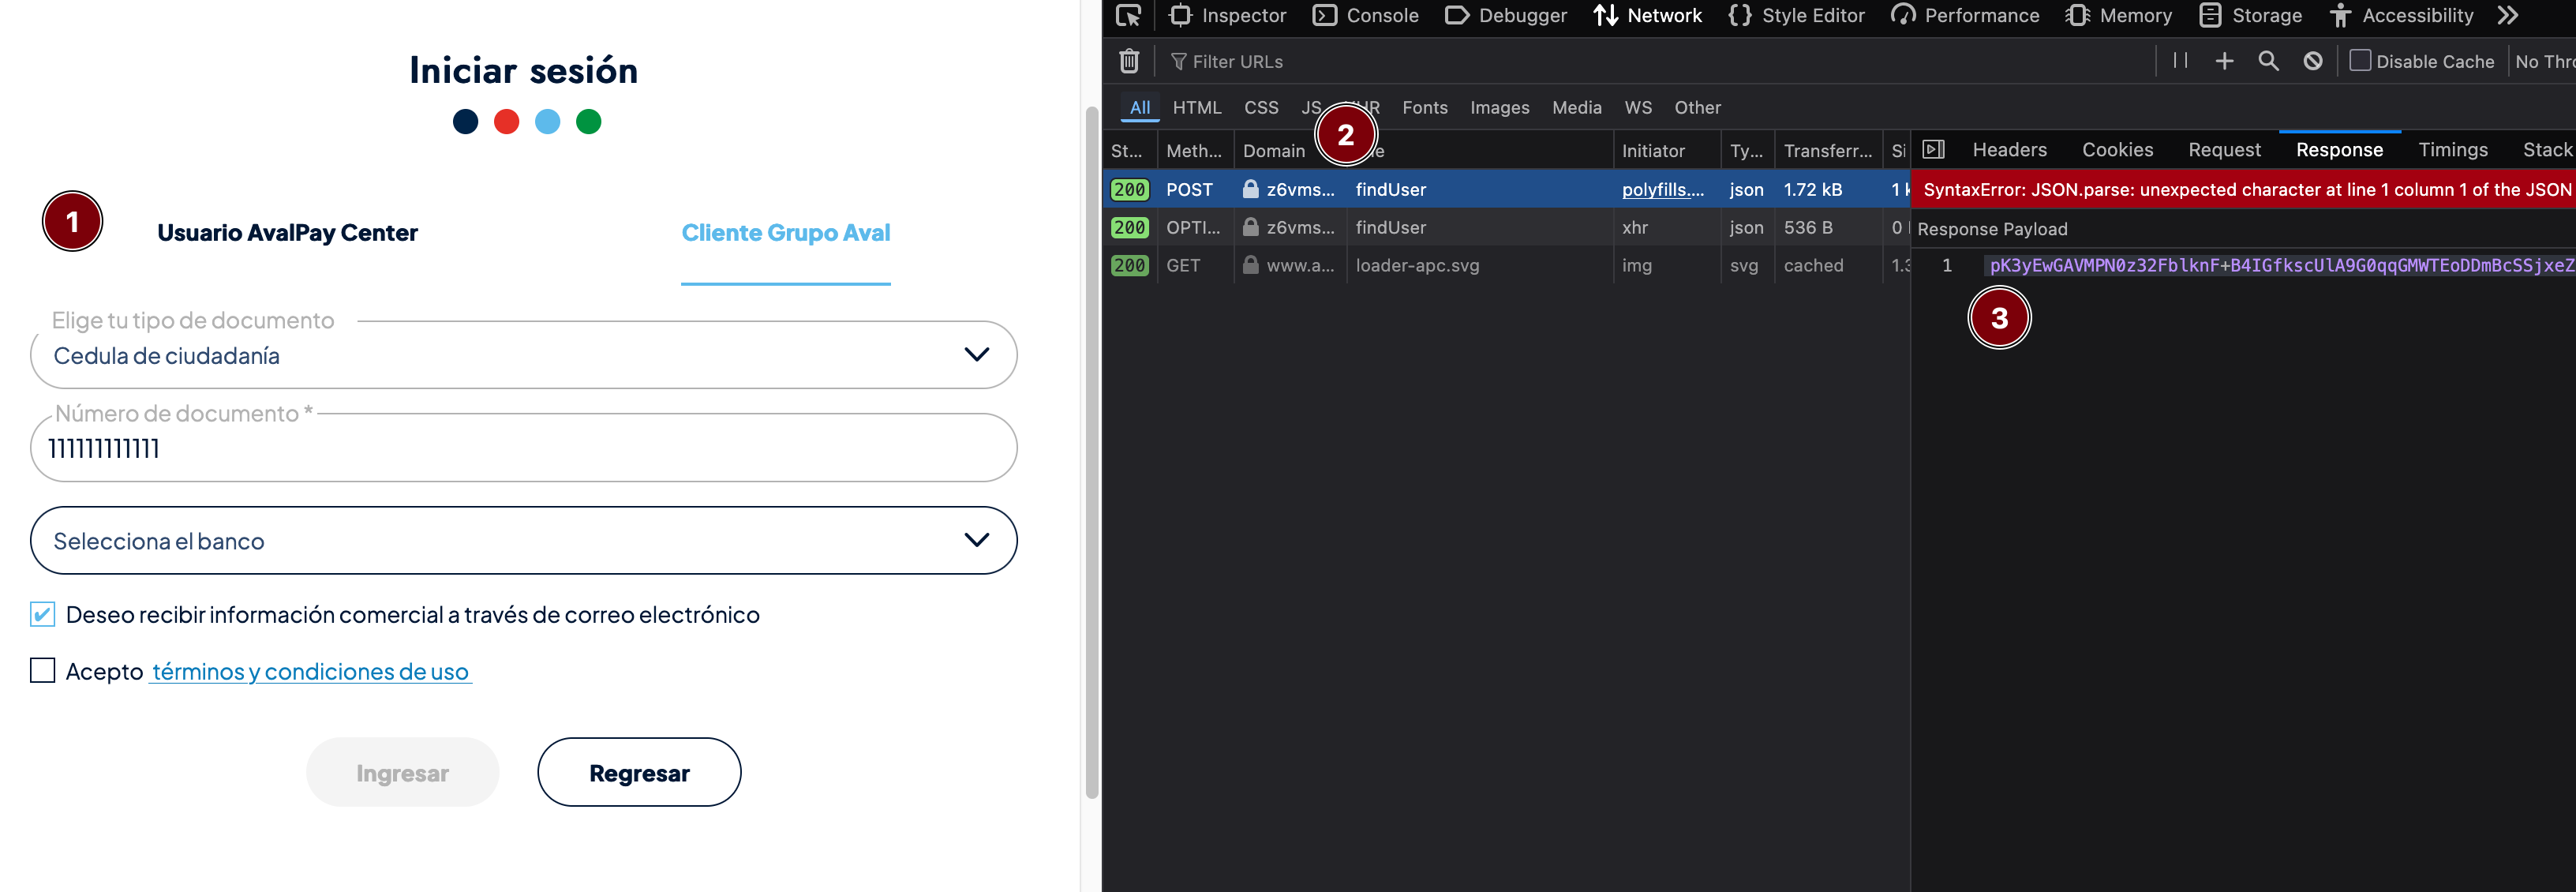Sort by Initiator column header
This screenshot has width=2576, height=892.
pos(1666,151)
